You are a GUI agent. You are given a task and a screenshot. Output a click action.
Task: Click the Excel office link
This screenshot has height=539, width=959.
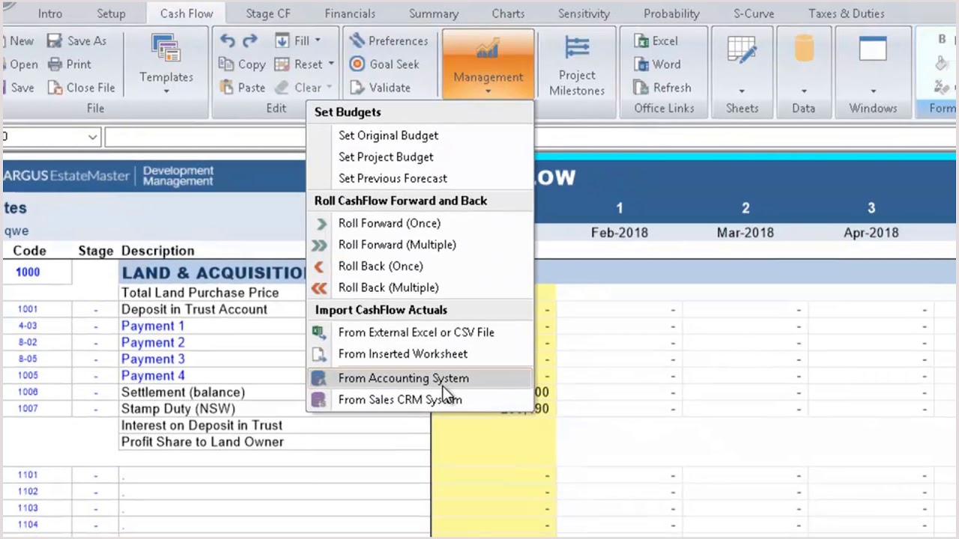656,40
